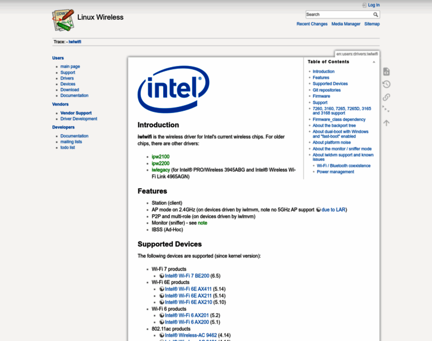
Task: Open mailing lists link
Action: tap(71, 142)
